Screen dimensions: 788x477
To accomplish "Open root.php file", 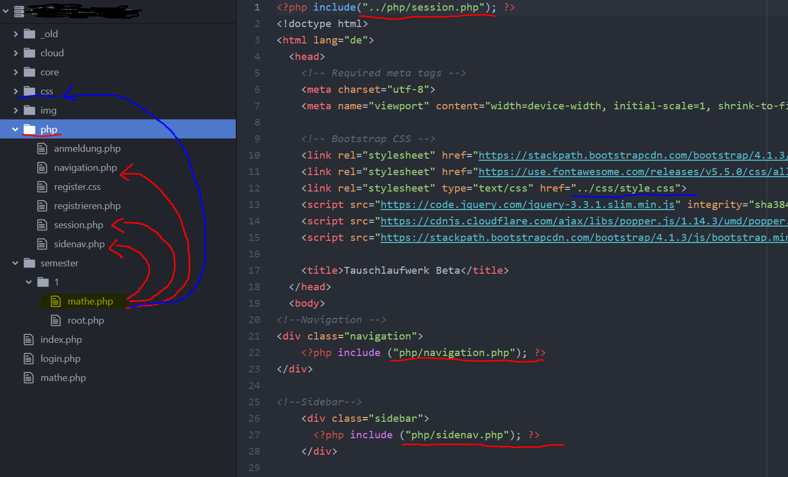I will click(85, 320).
